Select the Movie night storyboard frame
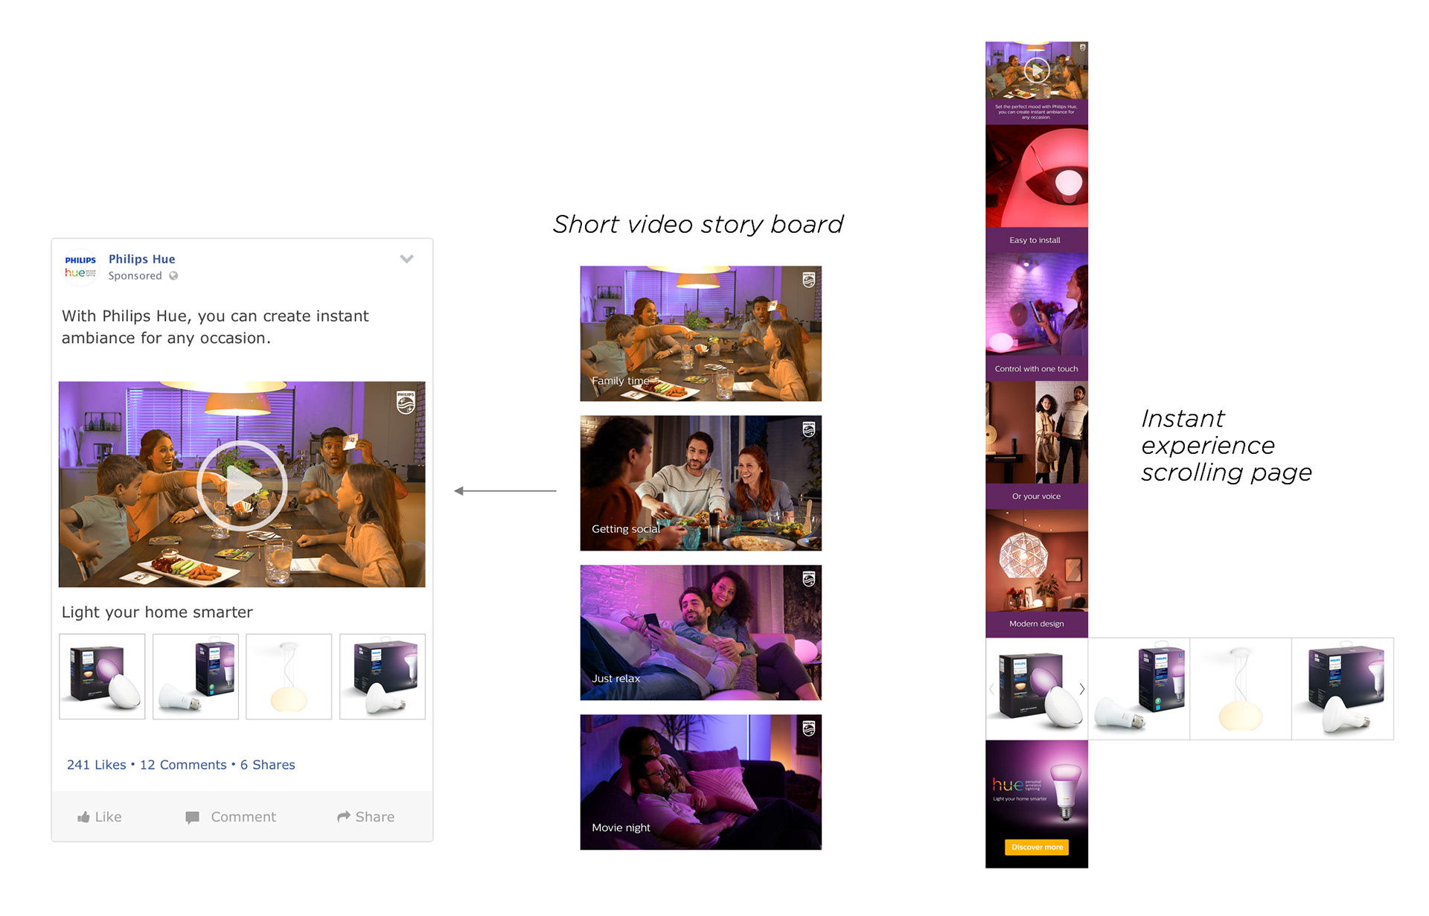The width and height of the screenshot is (1429, 916). point(701,782)
